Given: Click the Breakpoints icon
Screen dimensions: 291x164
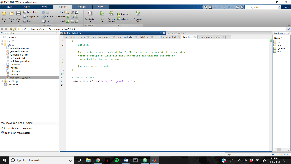Looking at the screenshot, I should (x=90, y=13).
